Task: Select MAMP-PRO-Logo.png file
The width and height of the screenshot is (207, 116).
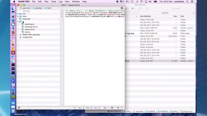Action: click(31, 34)
